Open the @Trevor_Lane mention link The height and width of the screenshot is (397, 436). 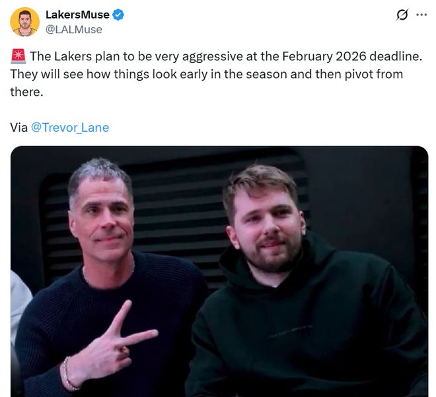(70, 128)
